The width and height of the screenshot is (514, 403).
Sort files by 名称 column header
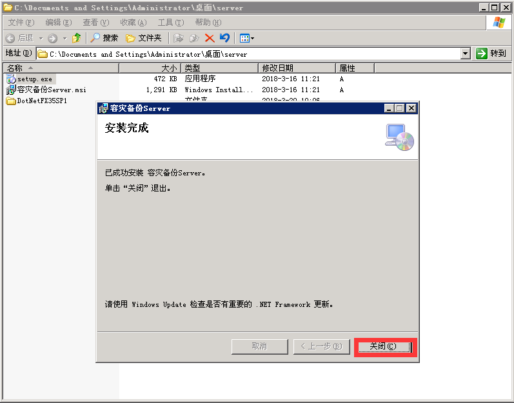tap(61, 68)
